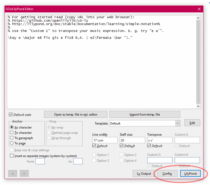Toggle Default checkbox under Transpose
This screenshot has width=210, height=185.
coord(149,146)
